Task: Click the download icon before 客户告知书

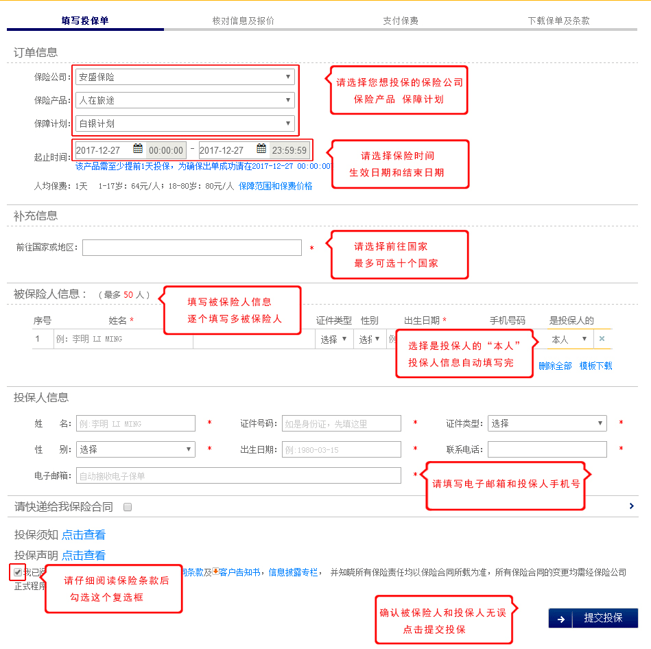Action: coord(215,571)
